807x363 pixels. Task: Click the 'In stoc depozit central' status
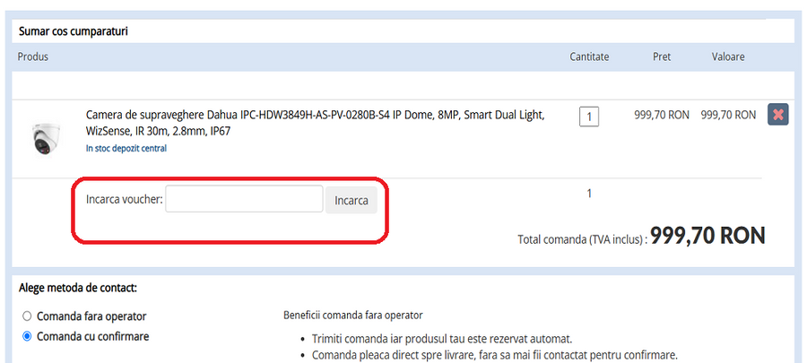coord(126,149)
